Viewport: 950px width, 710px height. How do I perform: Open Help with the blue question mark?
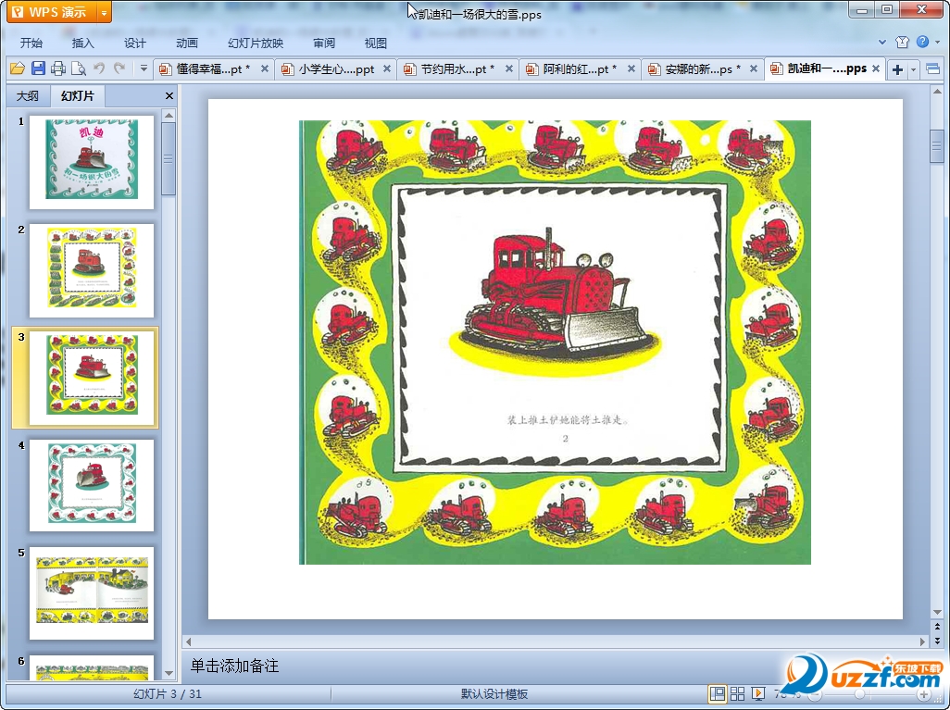pyautogui.click(x=922, y=42)
